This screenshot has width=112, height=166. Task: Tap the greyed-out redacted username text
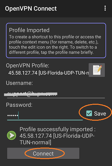click(31, 94)
